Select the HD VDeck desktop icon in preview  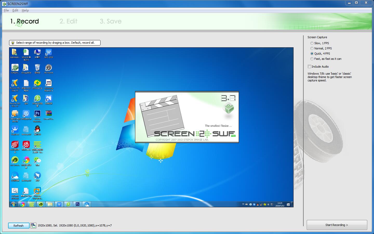click(49, 68)
